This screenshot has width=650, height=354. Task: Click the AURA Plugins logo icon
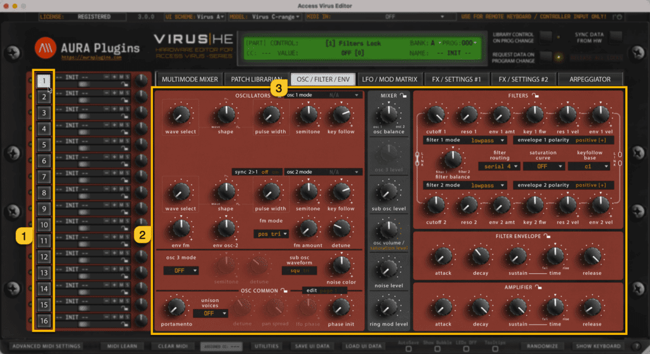click(45, 48)
